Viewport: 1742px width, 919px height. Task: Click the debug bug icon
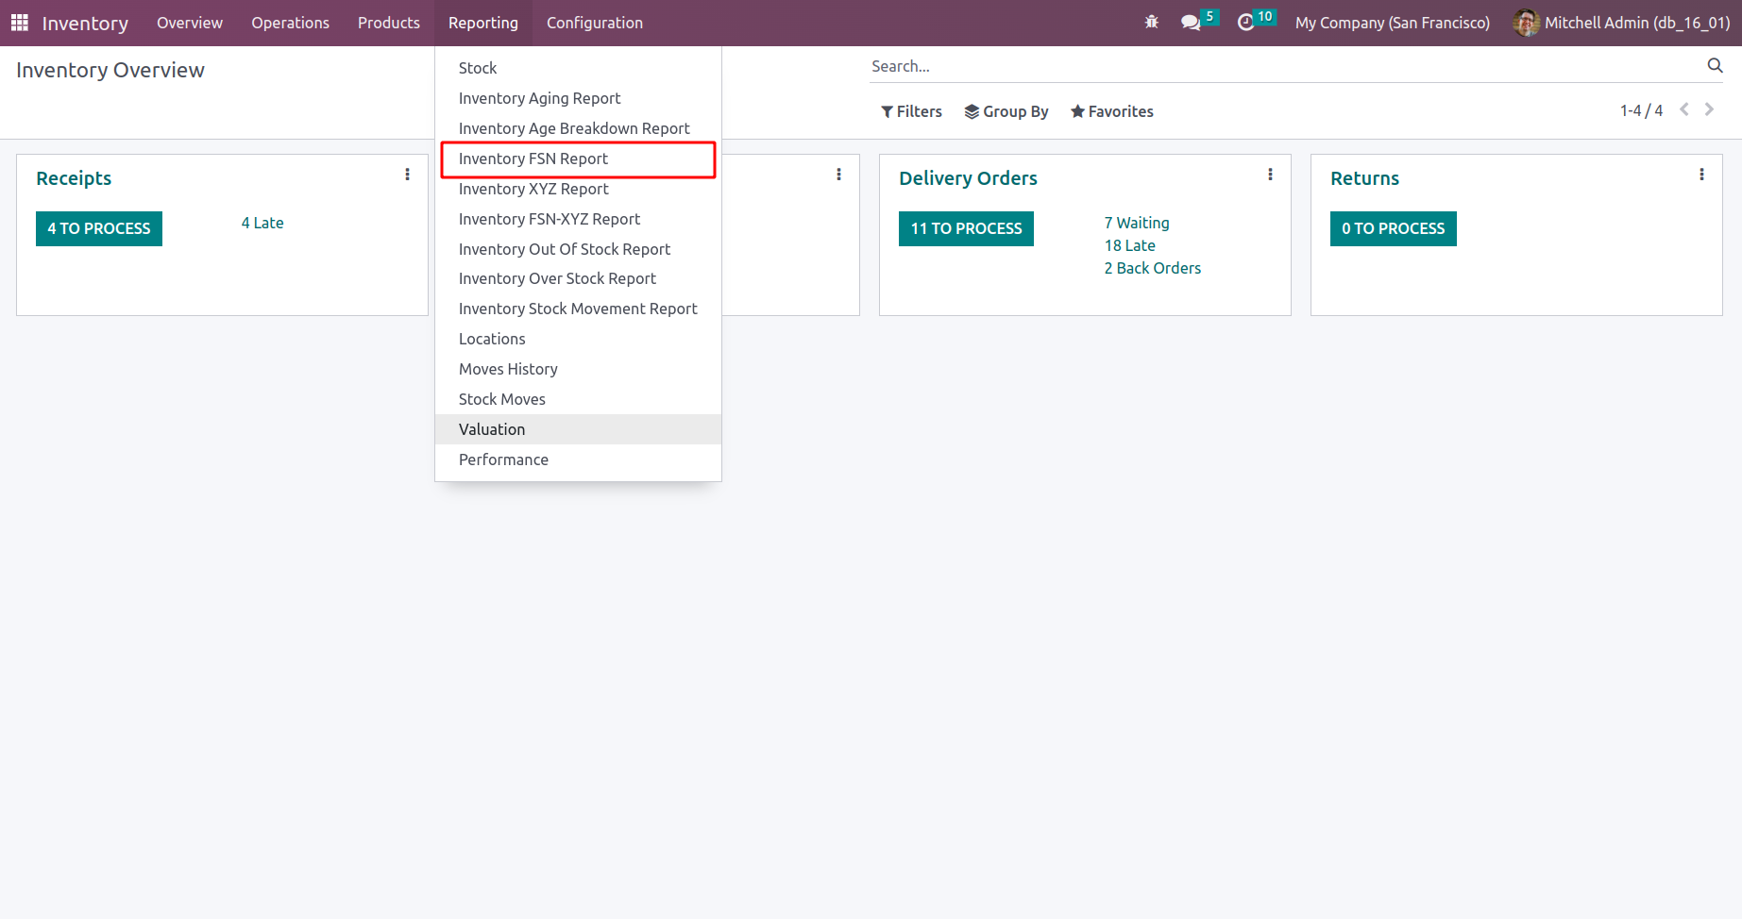point(1151,23)
